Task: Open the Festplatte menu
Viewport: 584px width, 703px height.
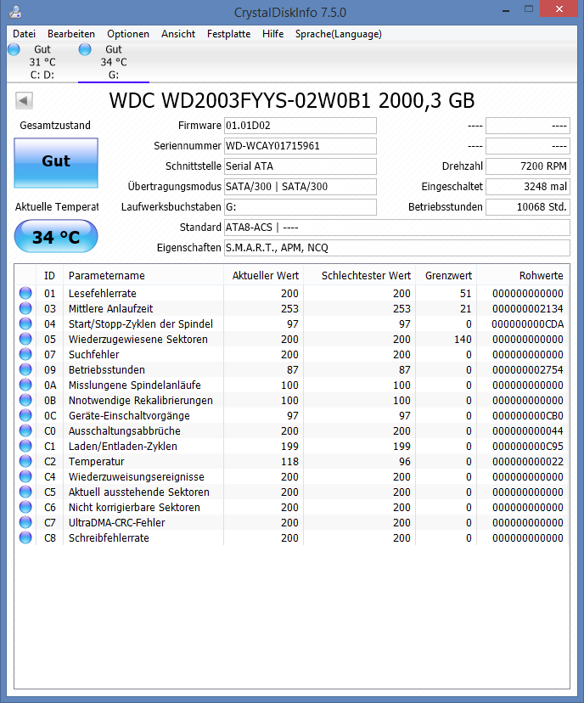Action: (x=228, y=34)
